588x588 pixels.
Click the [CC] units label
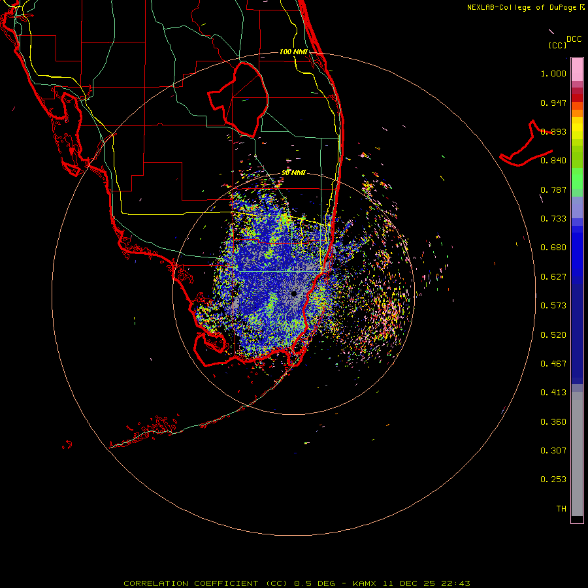[557, 45]
